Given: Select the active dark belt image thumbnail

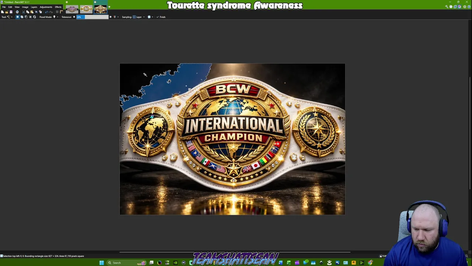Looking at the screenshot, I should coord(101,9).
